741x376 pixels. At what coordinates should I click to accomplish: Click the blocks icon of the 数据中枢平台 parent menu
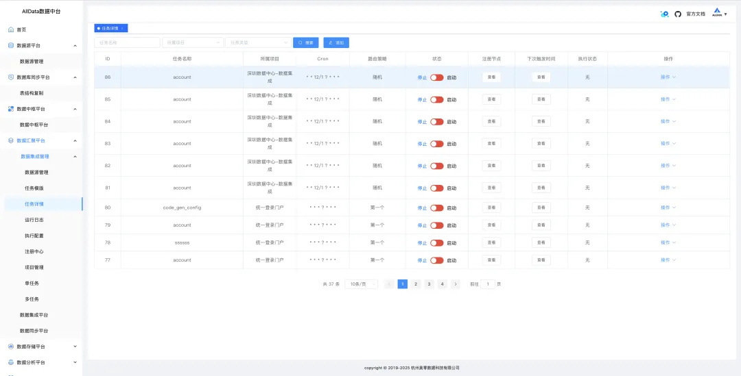click(11, 108)
